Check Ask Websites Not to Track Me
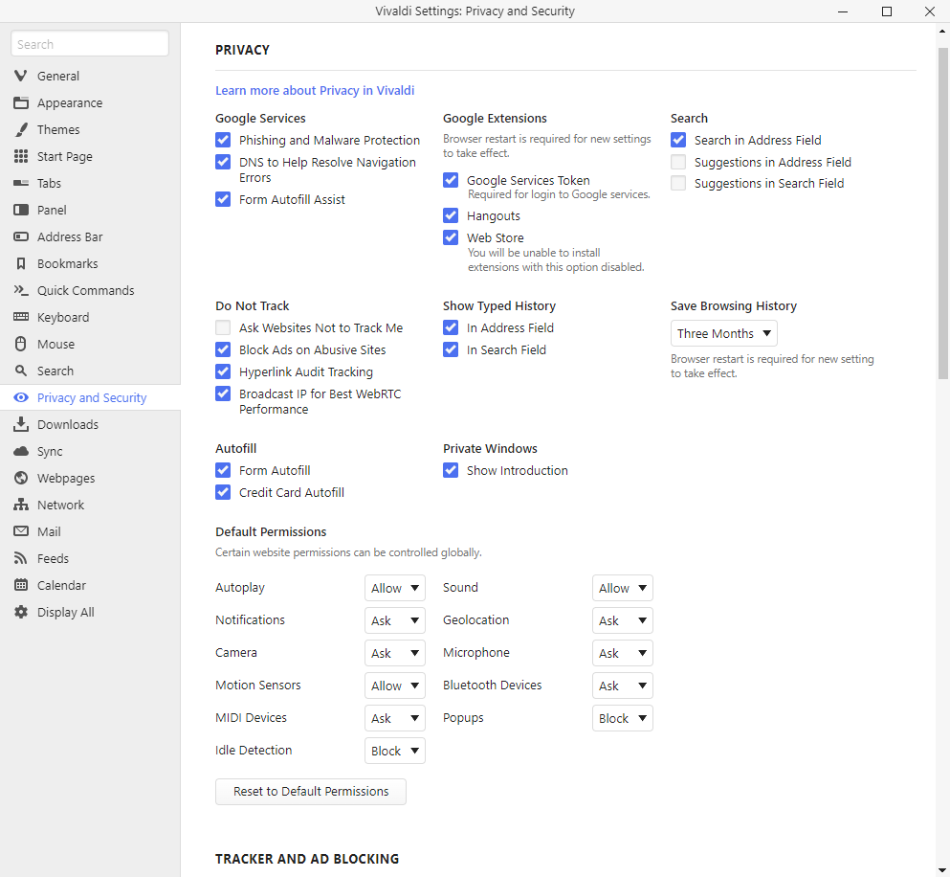Screen dimensions: 950x877 point(223,327)
